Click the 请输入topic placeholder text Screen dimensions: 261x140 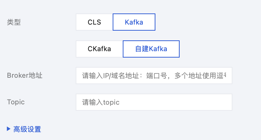[101, 102]
